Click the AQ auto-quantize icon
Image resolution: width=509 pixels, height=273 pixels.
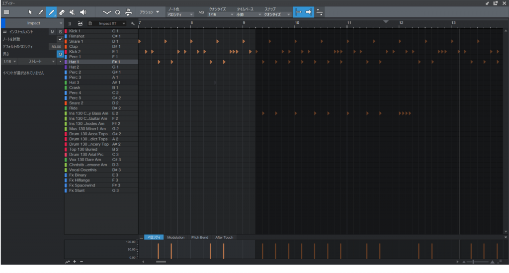click(201, 12)
